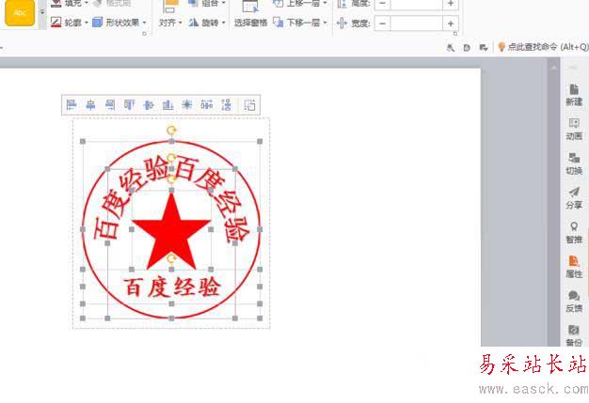
Task: Click 点此查找命令 search command box
Action: [x=543, y=47]
